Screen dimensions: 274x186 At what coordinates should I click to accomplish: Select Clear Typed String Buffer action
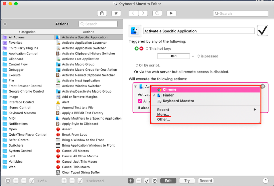(x=89, y=172)
